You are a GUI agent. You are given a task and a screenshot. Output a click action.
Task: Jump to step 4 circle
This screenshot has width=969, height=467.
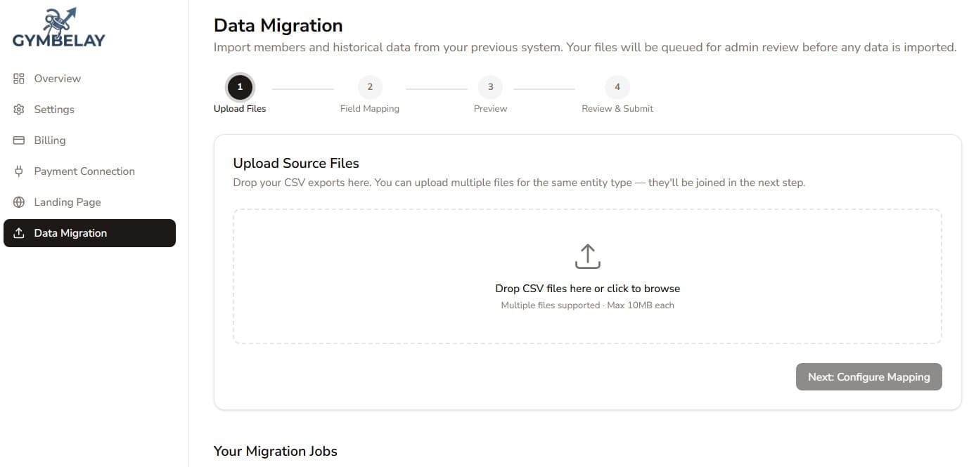pos(617,88)
